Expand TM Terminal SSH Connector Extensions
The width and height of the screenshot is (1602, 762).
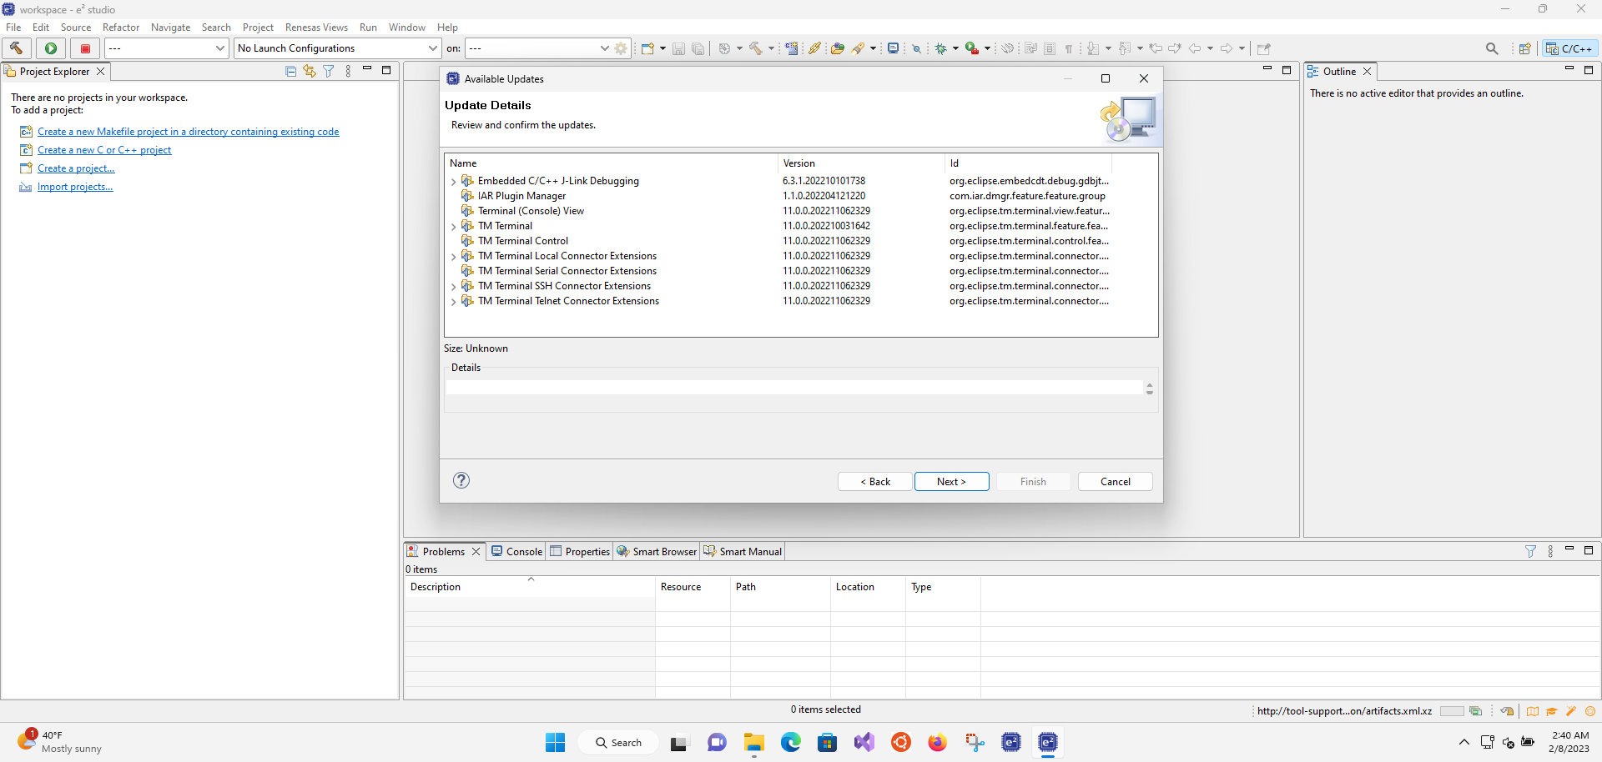(x=453, y=287)
